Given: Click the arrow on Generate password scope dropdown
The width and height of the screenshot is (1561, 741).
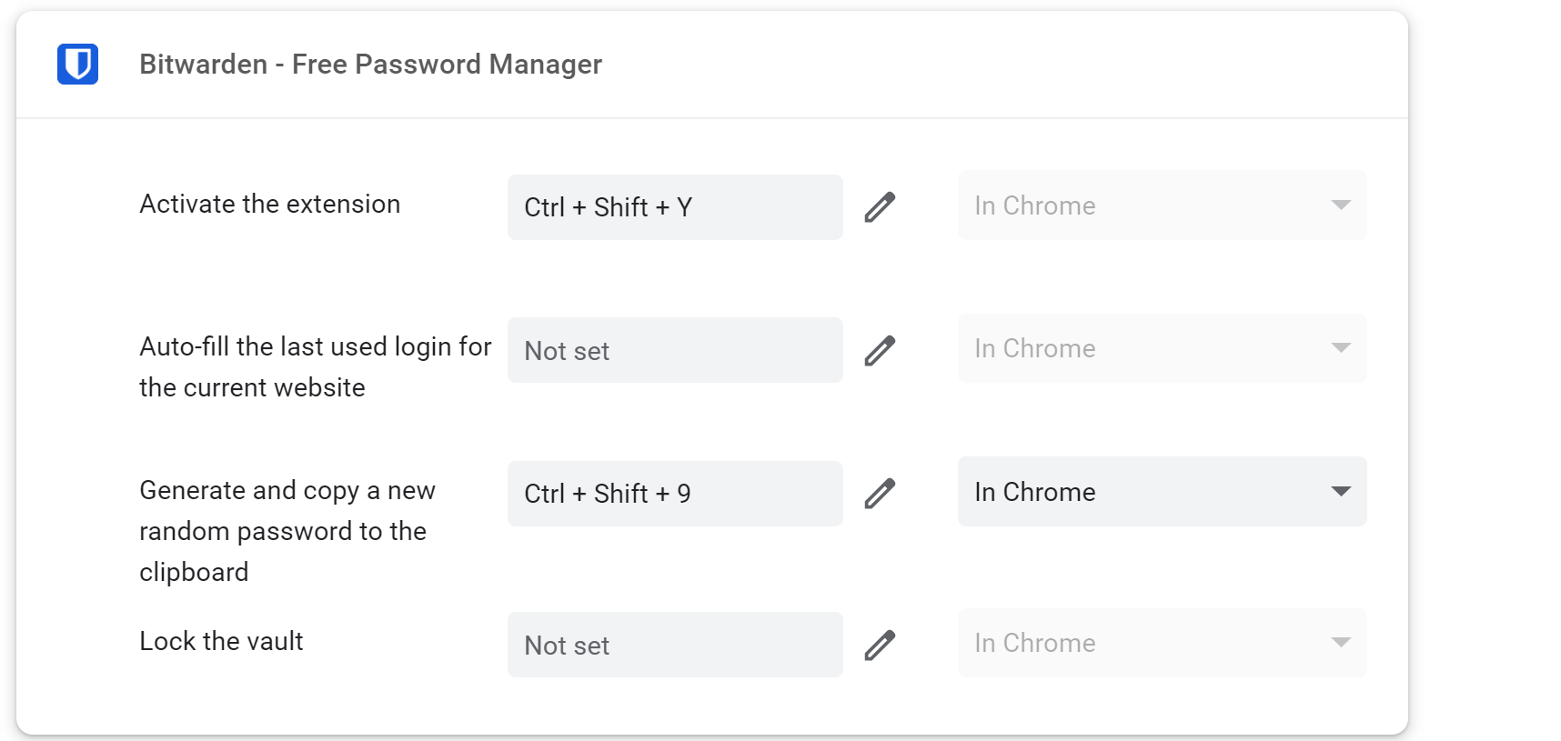Looking at the screenshot, I should [1340, 492].
